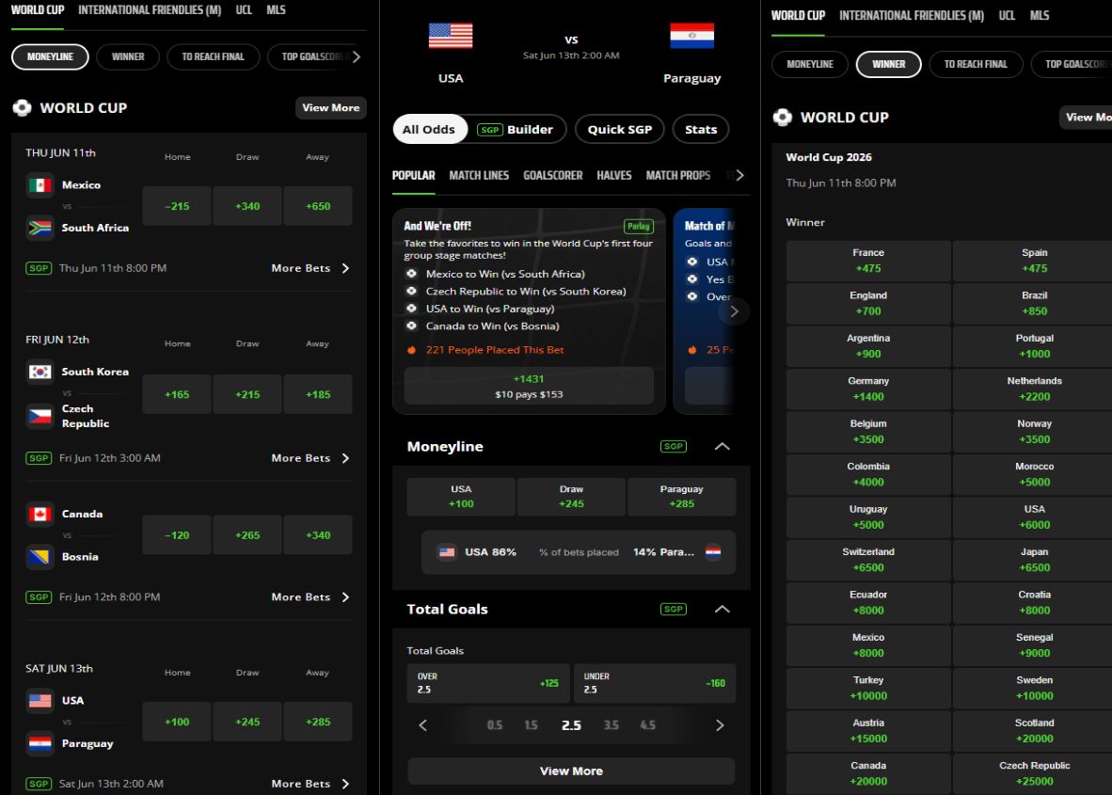Click the SGP badge for Mexico vs South Africa
This screenshot has width=1112, height=795.
[x=39, y=268]
